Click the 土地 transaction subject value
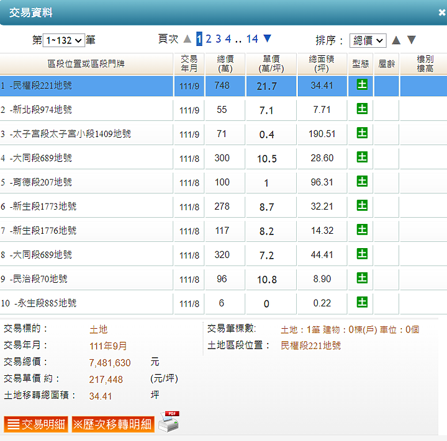The width and height of the screenshot is (447, 441). pos(98,329)
